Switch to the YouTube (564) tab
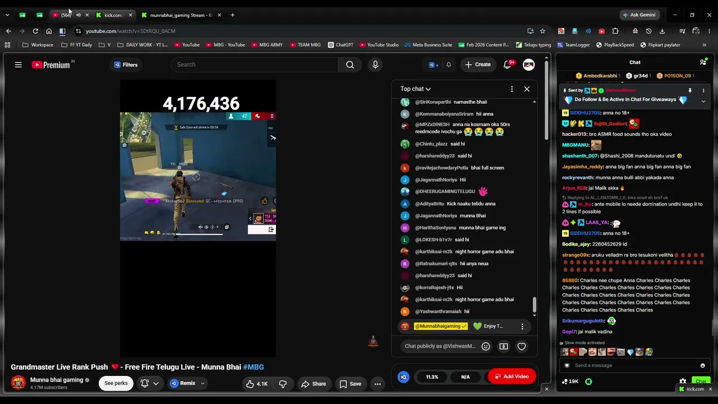The image size is (718, 404). 66,15
